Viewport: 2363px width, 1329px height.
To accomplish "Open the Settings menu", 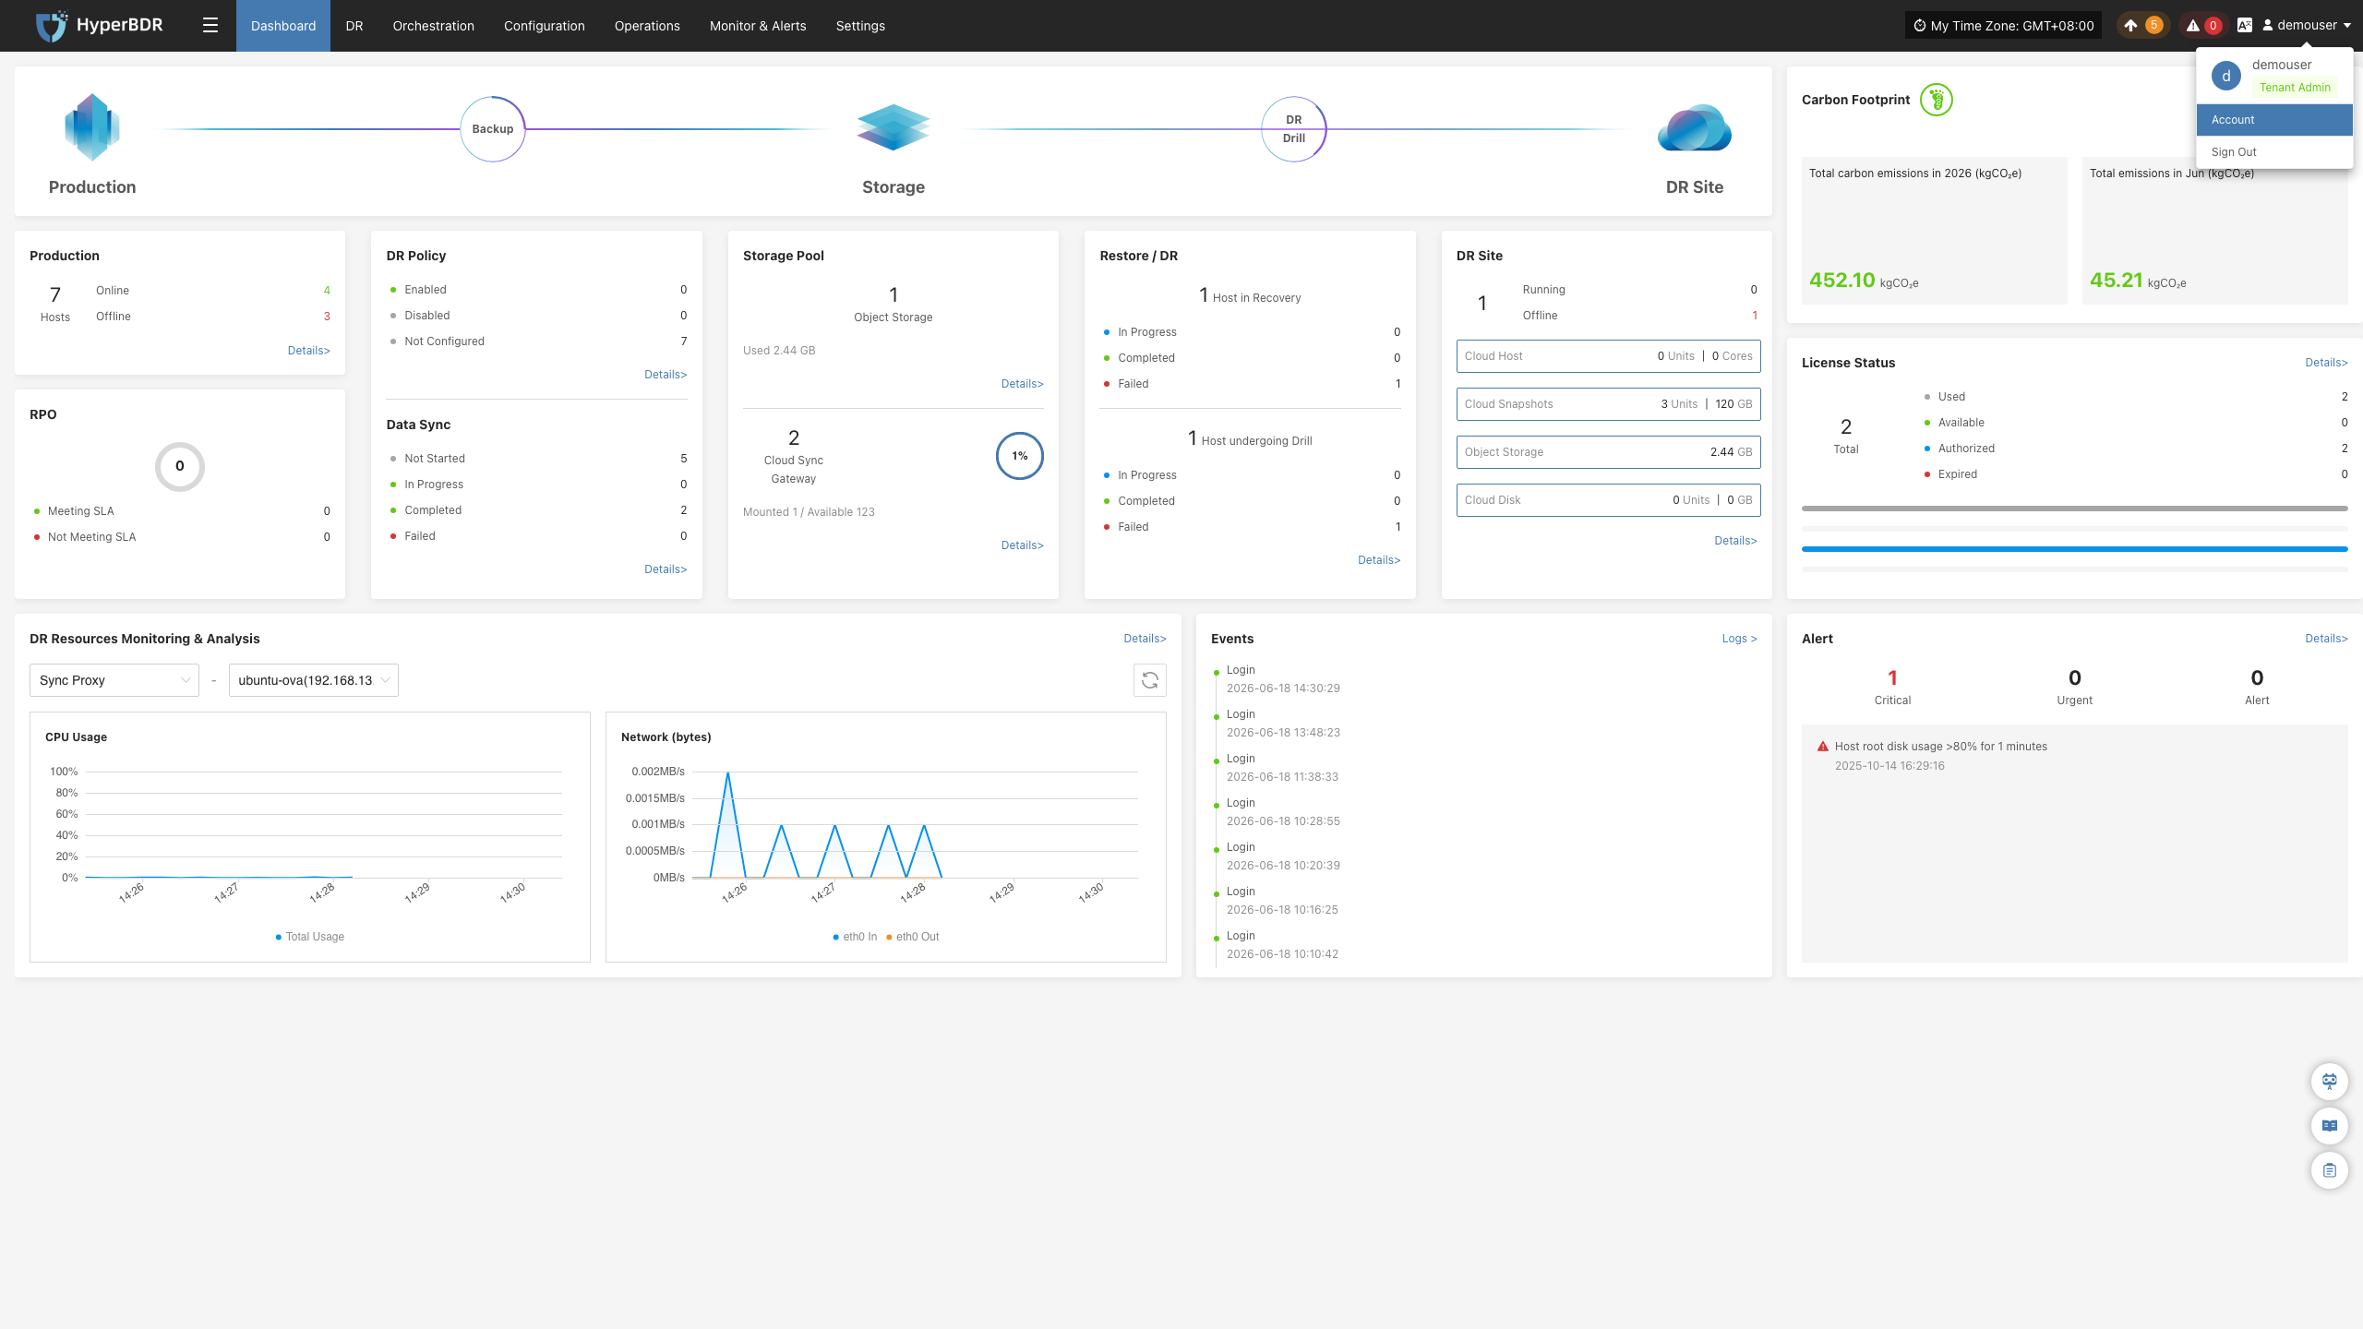I will pos(860,26).
